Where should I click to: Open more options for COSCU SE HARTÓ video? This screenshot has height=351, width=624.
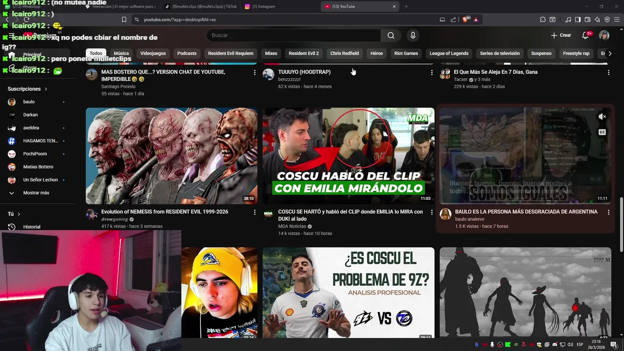click(431, 212)
